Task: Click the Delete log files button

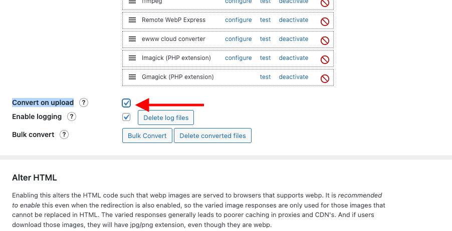Action: point(166,117)
